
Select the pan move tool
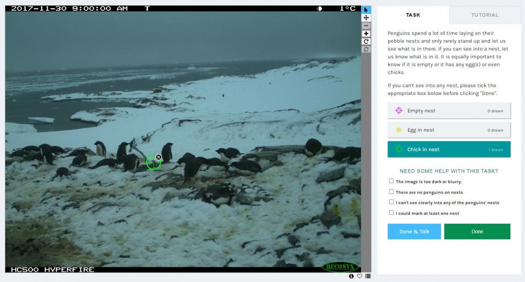[x=366, y=18]
